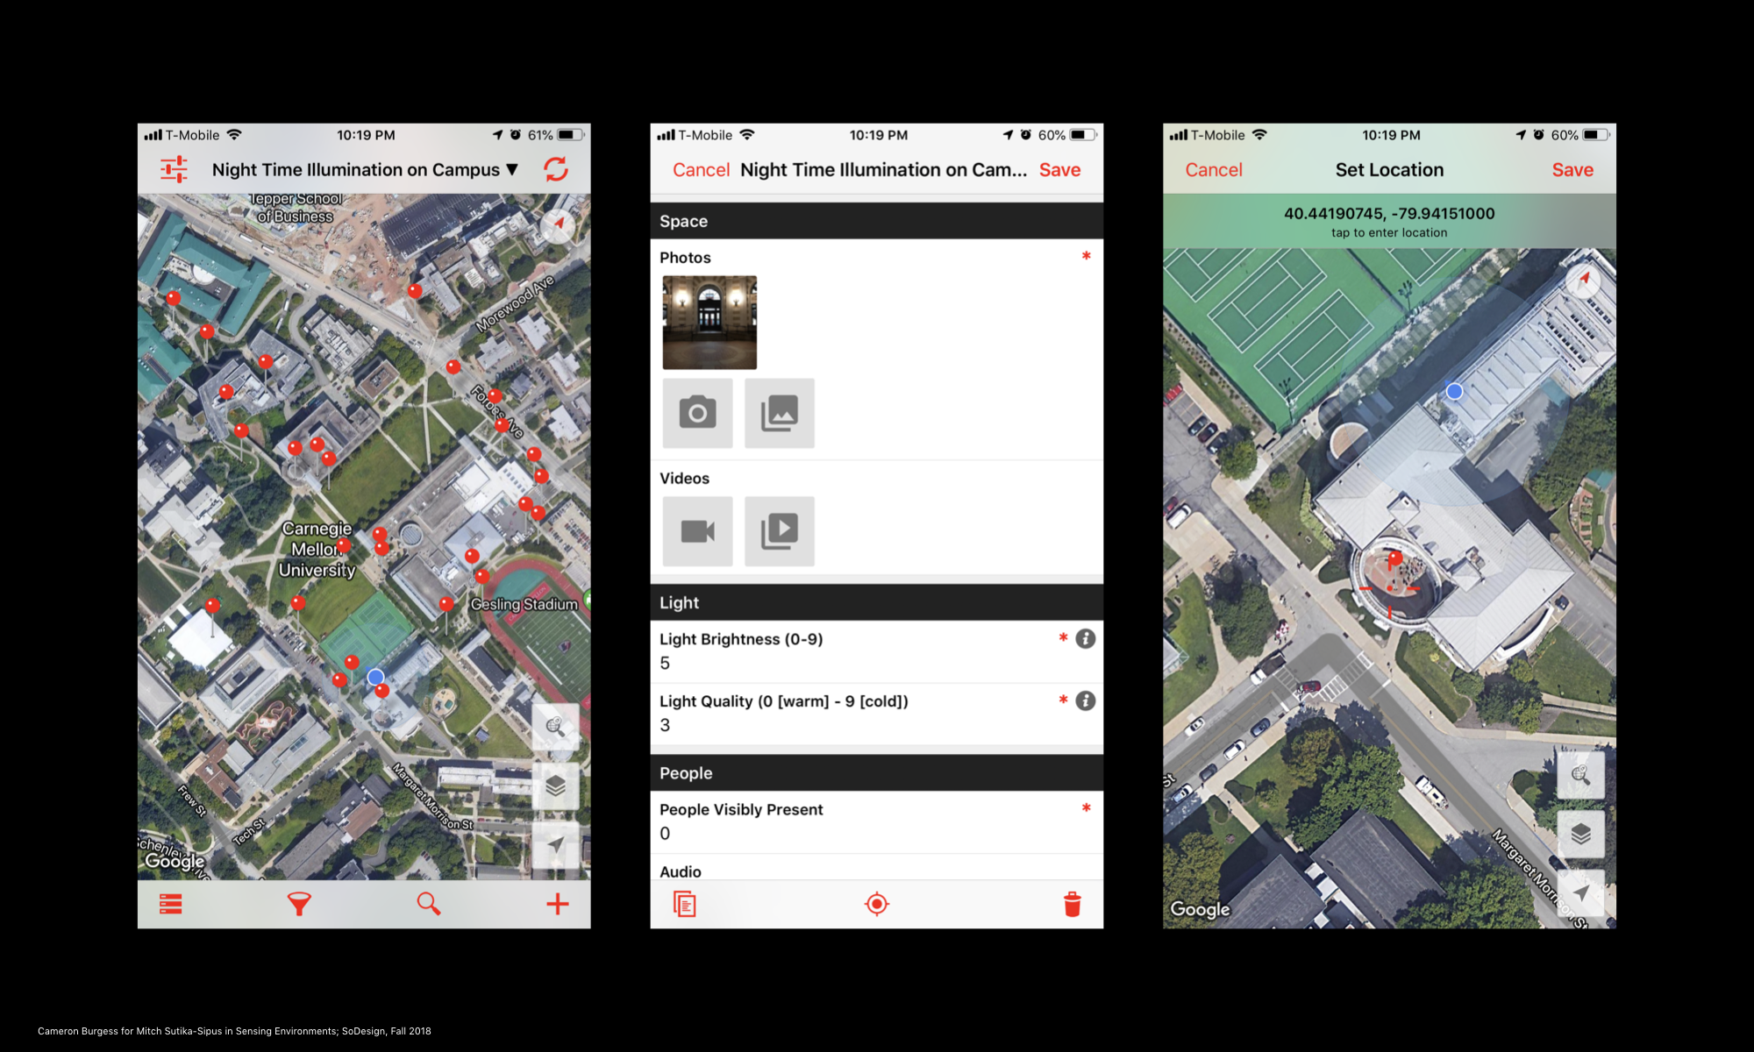Tap the coordinates banner to enter location
The height and width of the screenshot is (1052, 1754).
pyautogui.click(x=1389, y=221)
